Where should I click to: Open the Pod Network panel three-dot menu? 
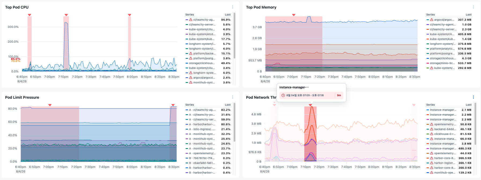(473, 97)
